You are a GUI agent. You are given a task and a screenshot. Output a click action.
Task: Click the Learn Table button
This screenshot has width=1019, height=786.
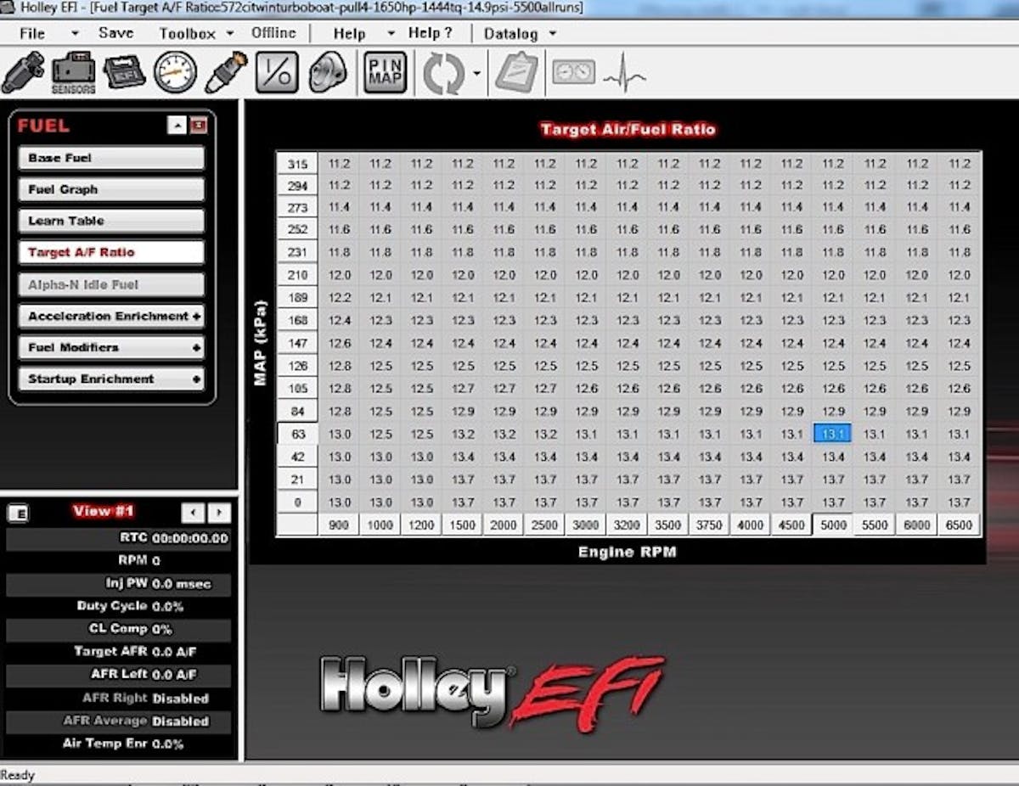111,221
